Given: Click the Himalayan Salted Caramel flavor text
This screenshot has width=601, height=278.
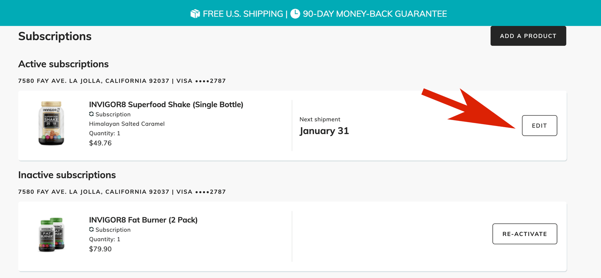Looking at the screenshot, I should [127, 124].
